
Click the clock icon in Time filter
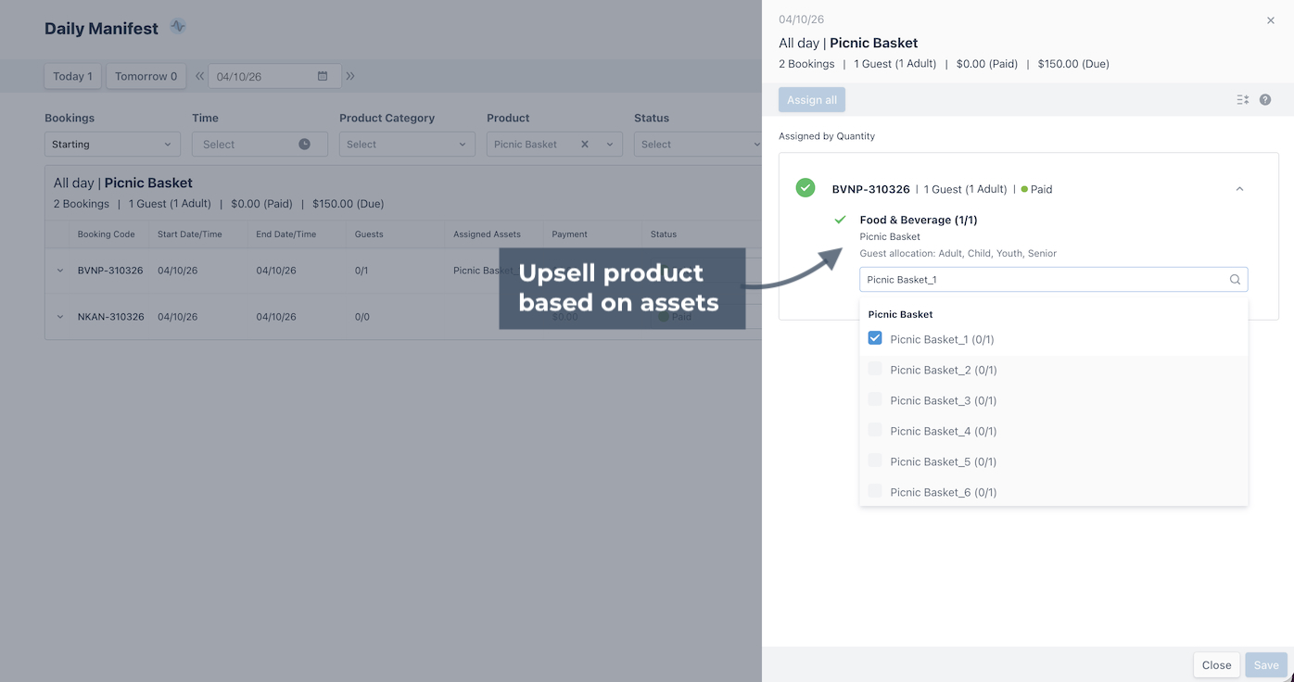304,144
